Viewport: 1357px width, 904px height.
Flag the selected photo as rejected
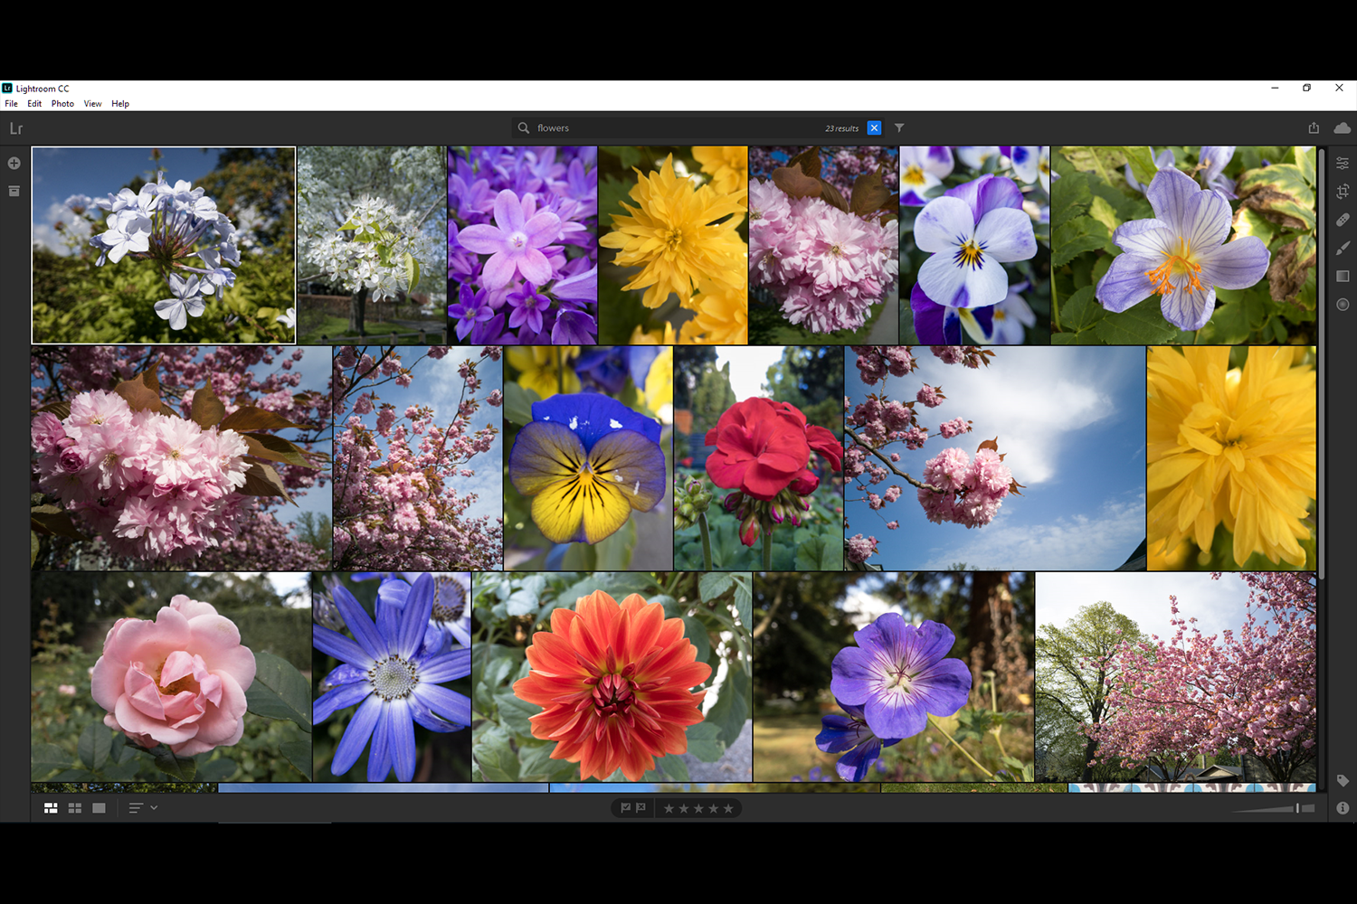tap(642, 807)
